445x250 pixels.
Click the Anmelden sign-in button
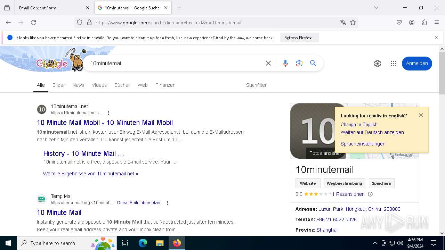pyautogui.click(x=417, y=63)
